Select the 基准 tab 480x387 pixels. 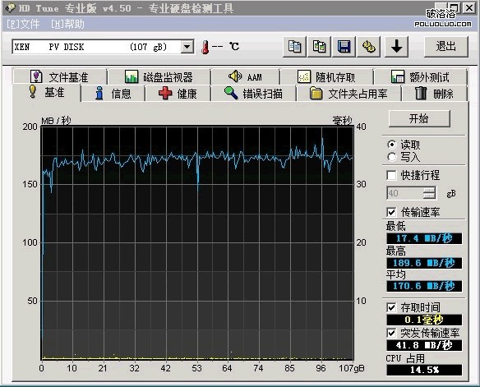[x=47, y=92]
